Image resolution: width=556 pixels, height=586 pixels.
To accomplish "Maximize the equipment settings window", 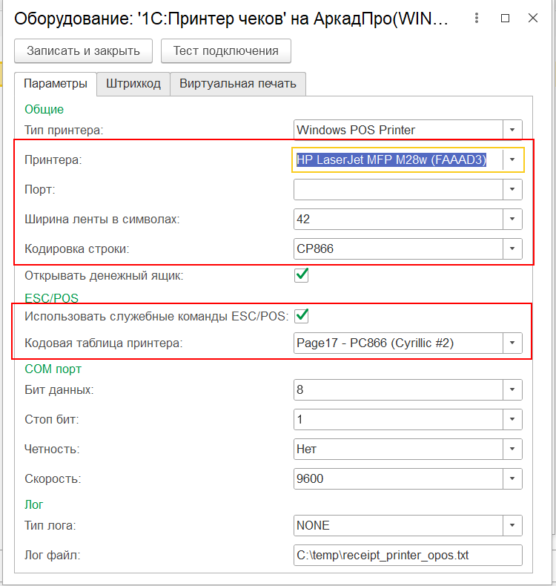I will click(505, 19).
